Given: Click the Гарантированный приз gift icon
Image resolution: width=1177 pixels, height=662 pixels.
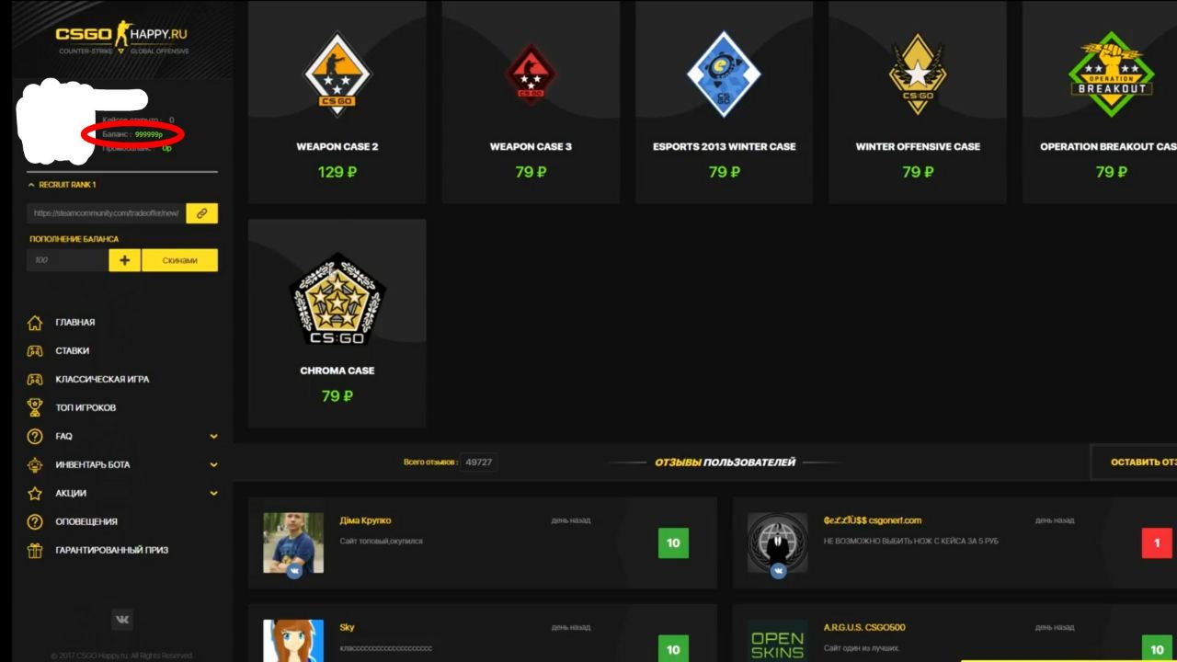Looking at the screenshot, I should coord(35,551).
